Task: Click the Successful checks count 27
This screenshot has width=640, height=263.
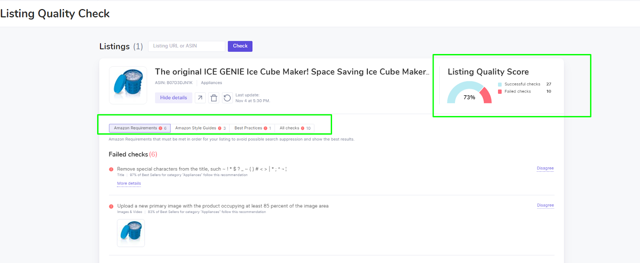Action: [549, 84]
